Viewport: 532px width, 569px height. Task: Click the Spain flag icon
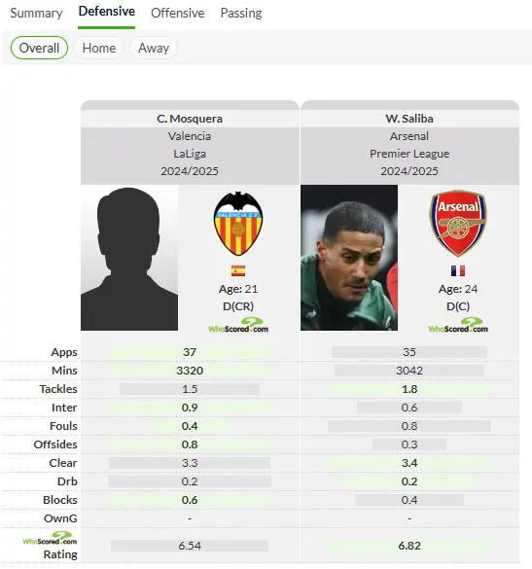(x=238, y=270)
